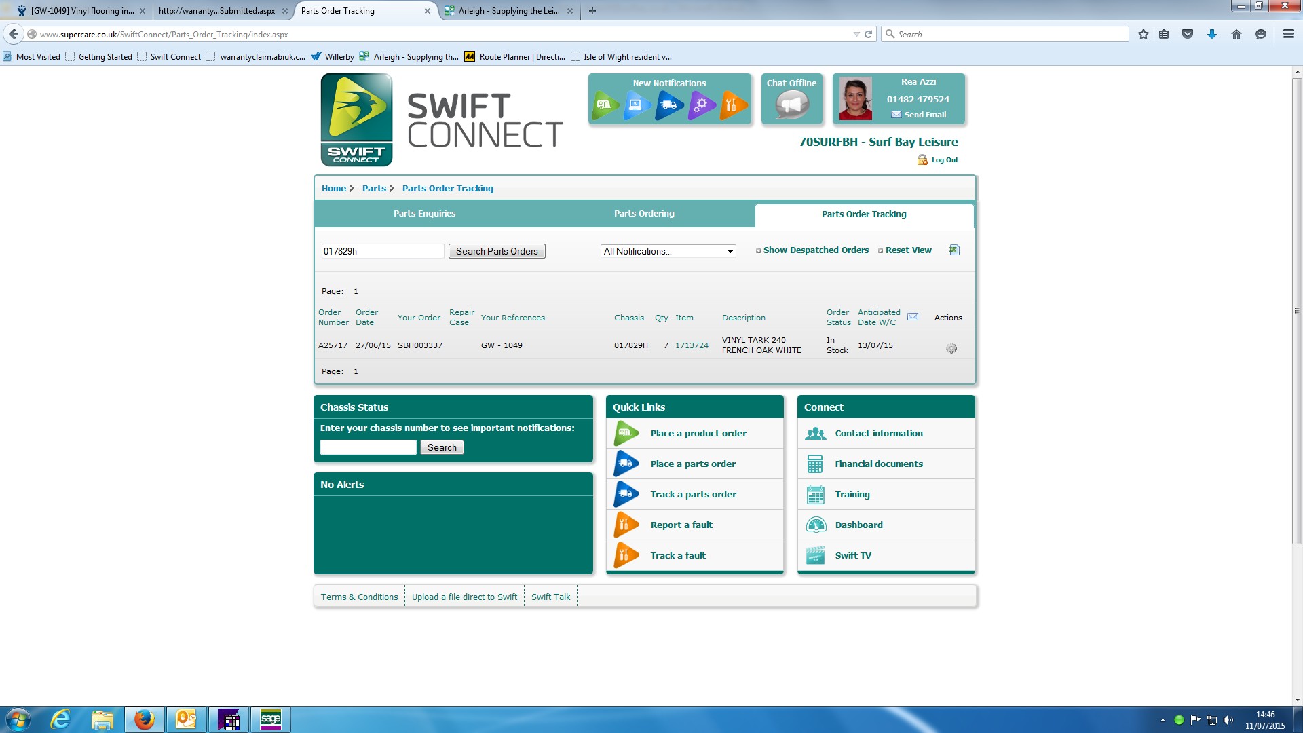Switch to the Parts Enquiries tab
The width and height of the screenshot is (1303, 733).
[424, 214]
